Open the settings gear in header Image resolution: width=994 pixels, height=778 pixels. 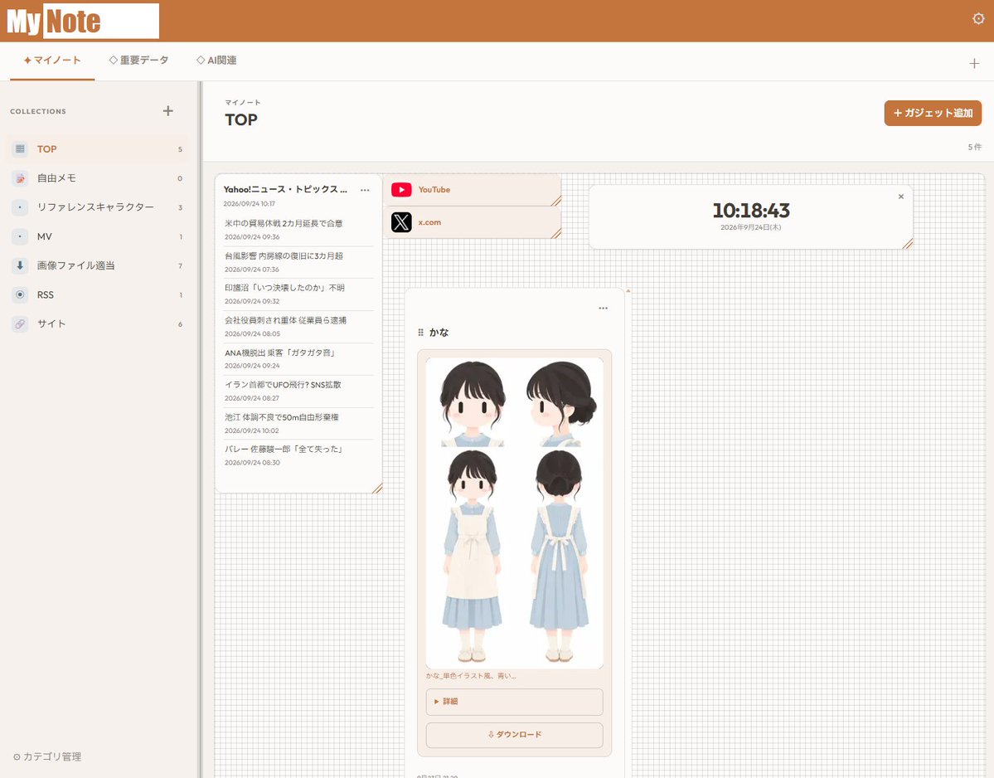978,19
